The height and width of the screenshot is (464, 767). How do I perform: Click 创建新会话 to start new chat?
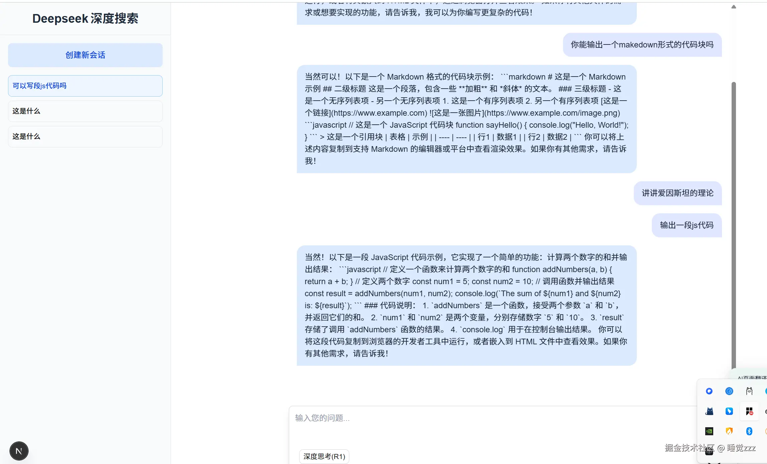pyautogui.click(x=85, y=55)
